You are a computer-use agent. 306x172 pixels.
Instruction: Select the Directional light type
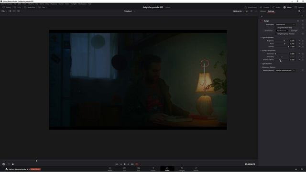[269, 31]
